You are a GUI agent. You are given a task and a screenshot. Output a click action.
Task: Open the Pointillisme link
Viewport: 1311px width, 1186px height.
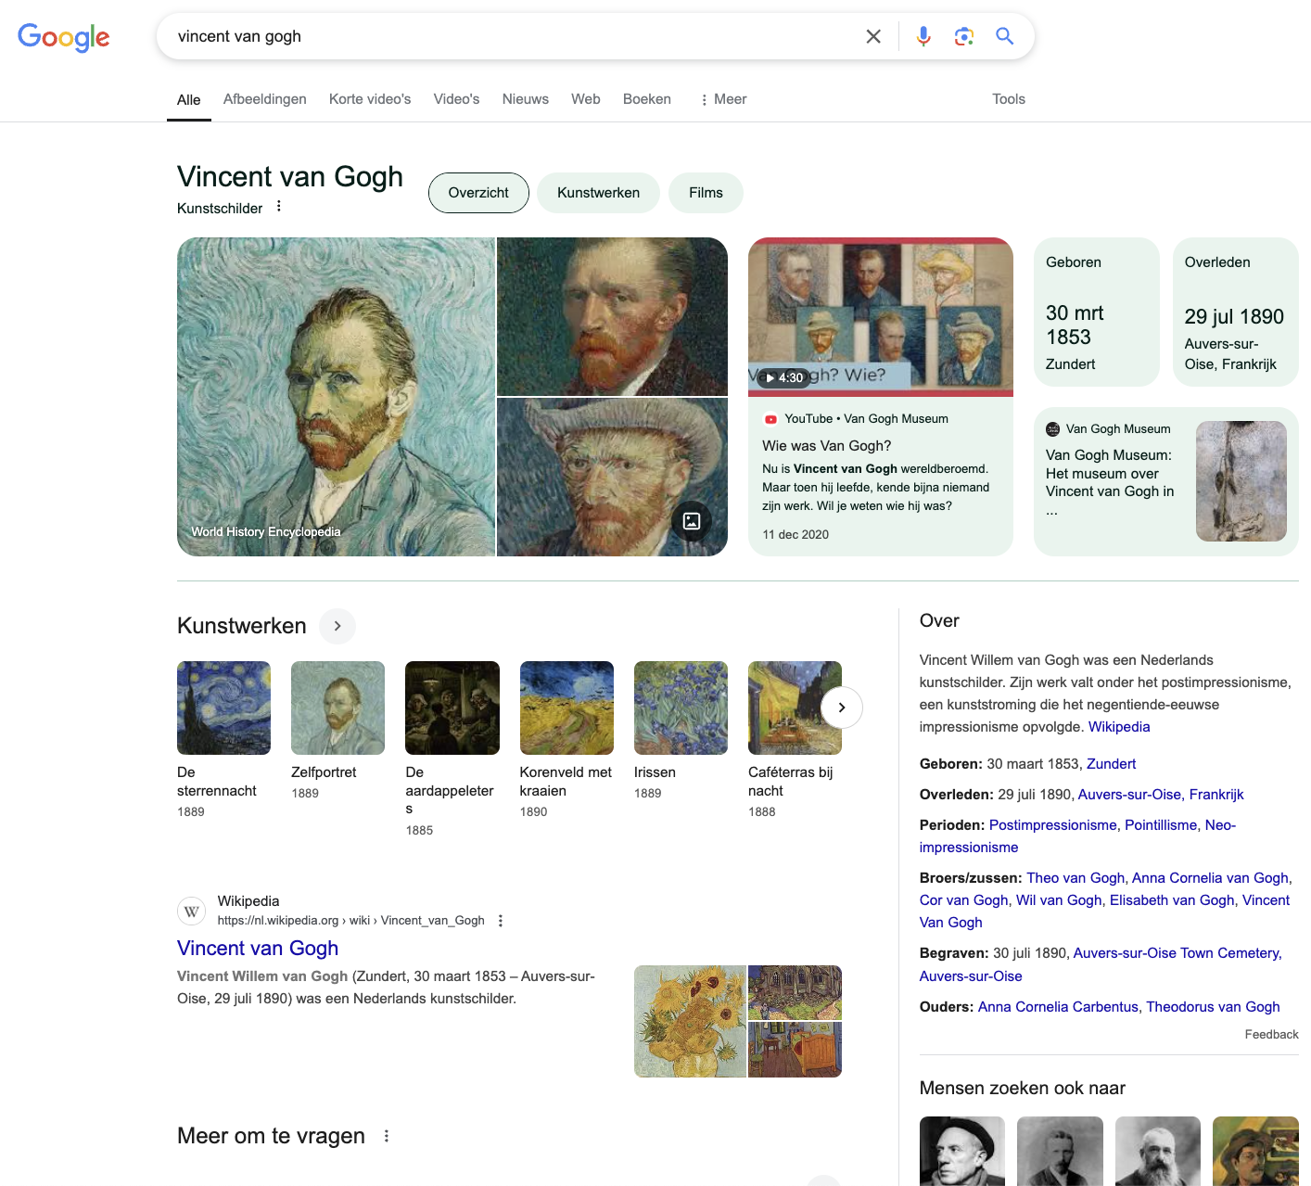click(1161, 825)
